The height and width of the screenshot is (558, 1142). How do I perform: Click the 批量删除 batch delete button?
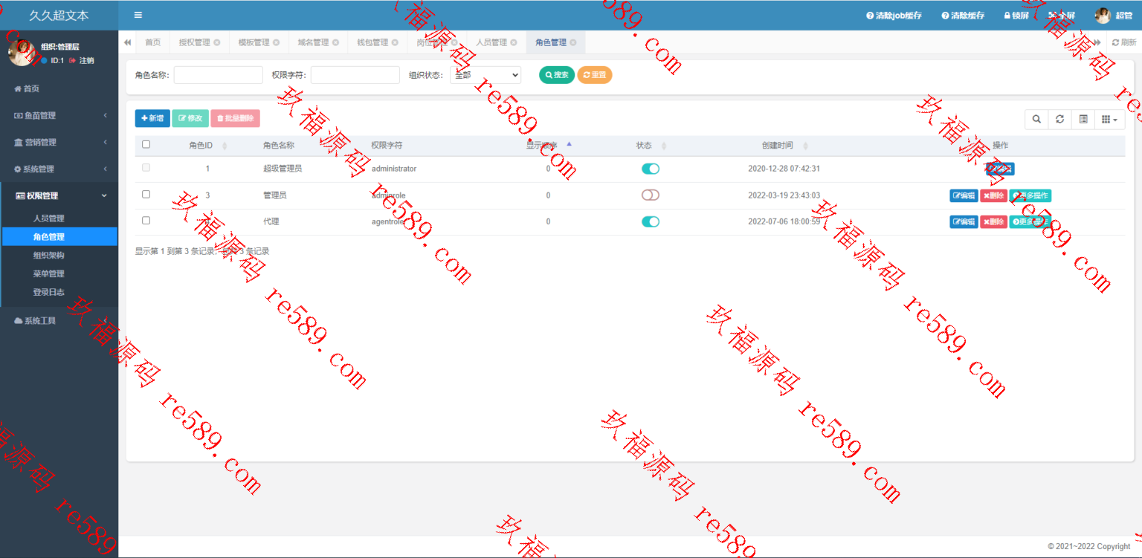[x=236, y=118]
